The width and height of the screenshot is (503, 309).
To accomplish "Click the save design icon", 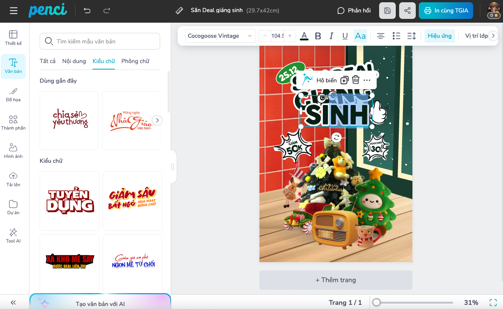I will coord(387,11).
